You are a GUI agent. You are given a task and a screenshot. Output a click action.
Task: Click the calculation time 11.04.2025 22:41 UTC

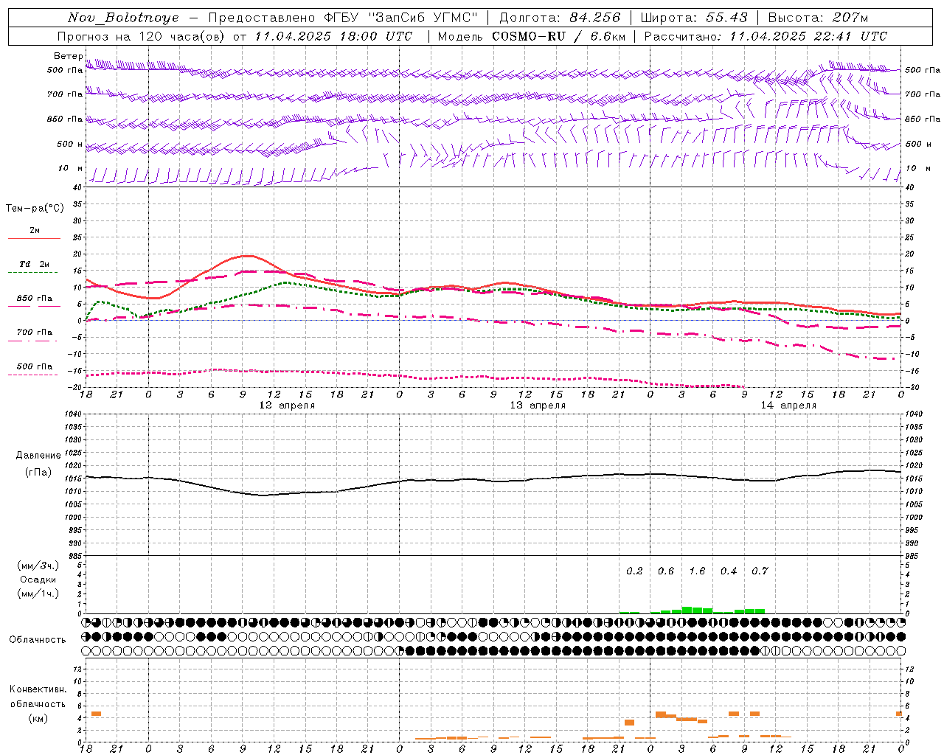pyautogui.click(x=808, y=36)
